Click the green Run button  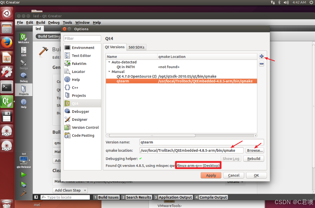24,175
